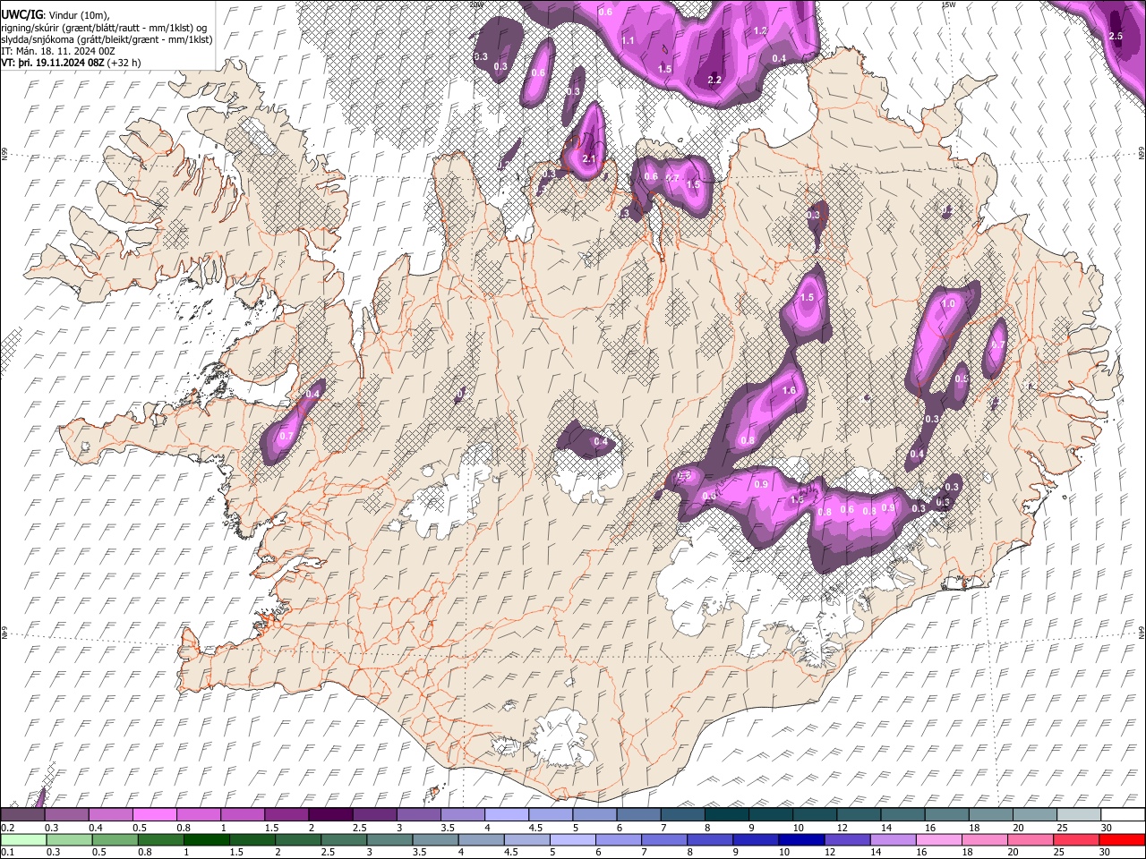Click the 'rigning/skúrir' legend description line

(x=106, y=27)
